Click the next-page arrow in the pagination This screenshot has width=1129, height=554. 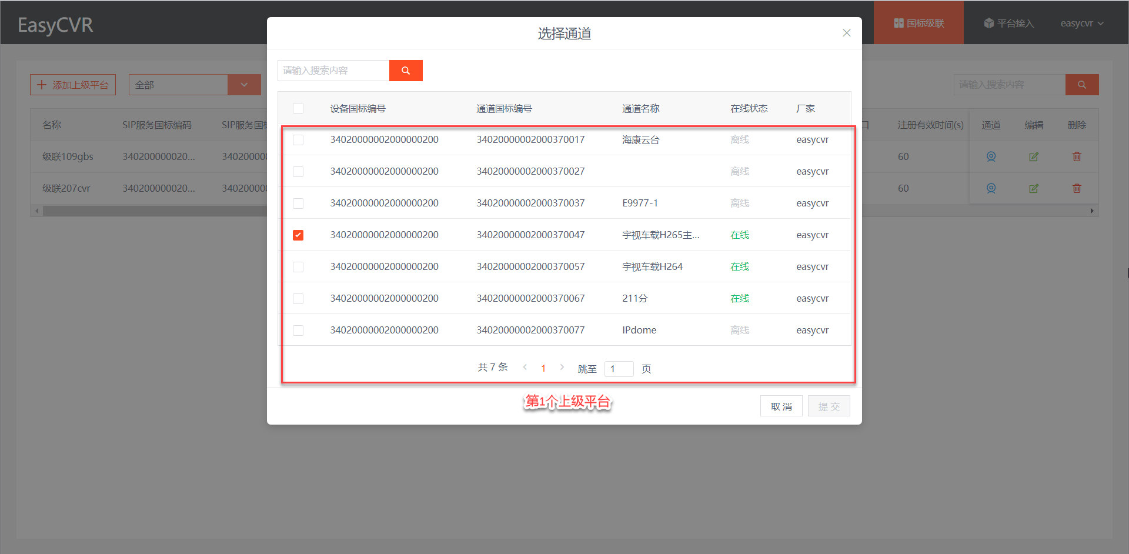(562, 367)
